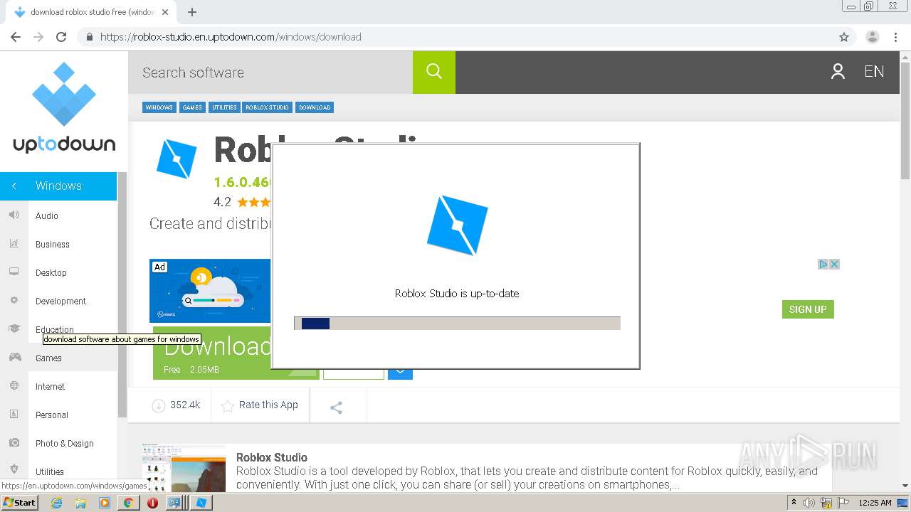Focus the Search software field

(x=270, y=72)
